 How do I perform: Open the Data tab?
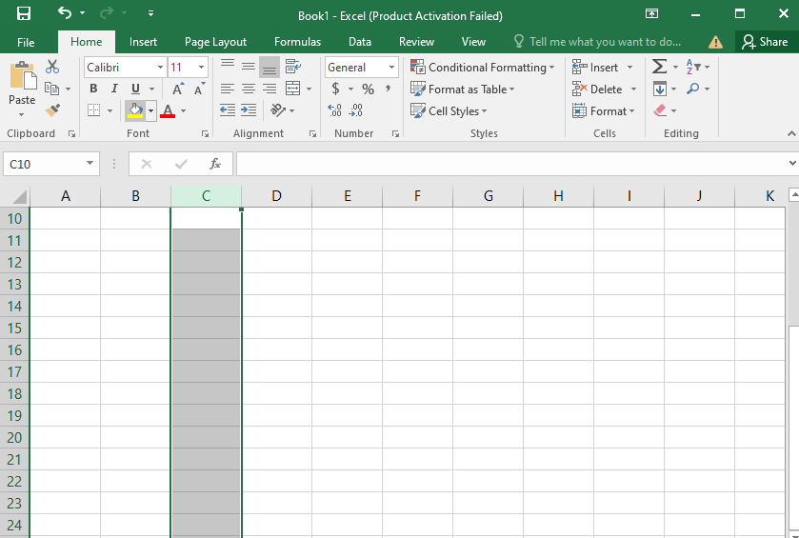click(360, 42)
